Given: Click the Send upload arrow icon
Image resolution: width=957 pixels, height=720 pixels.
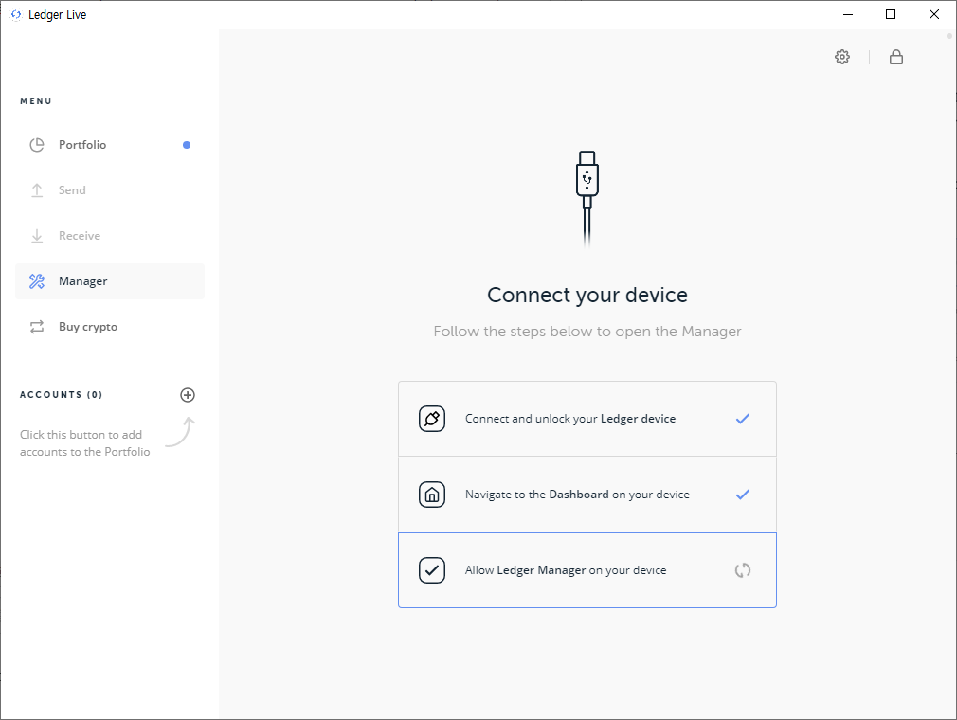Looking at the screenshot, I should tap(37, 190).
